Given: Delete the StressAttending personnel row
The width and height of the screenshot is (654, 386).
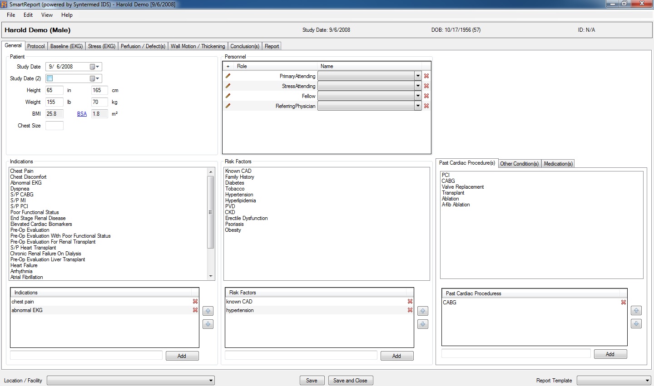Looking at the screenshot, I should click(426, 86).
